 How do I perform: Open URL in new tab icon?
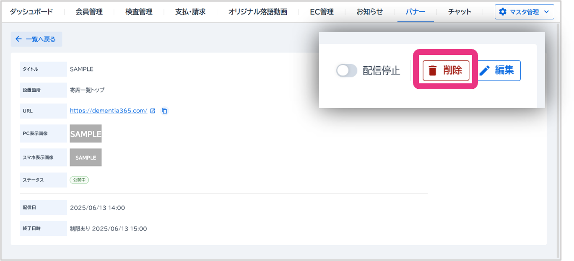(x=153, y=111)
